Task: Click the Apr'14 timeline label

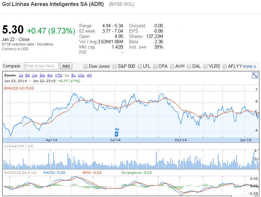Action: pyautogui.click(x=51, y=140)
